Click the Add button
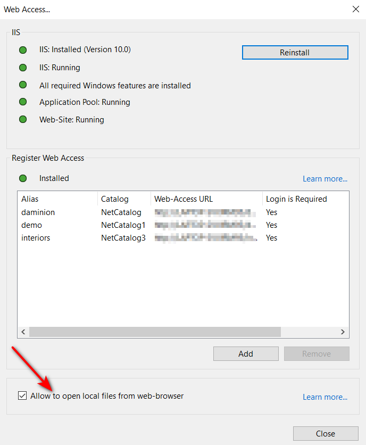Screen dimensions: 366x445 tap(246, 353)
